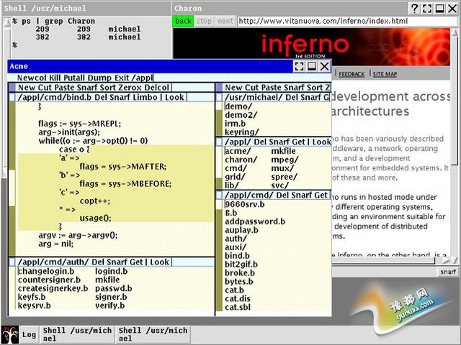Click the bind.b window layout box
461x345 pixels.
[x=12, y=97]
